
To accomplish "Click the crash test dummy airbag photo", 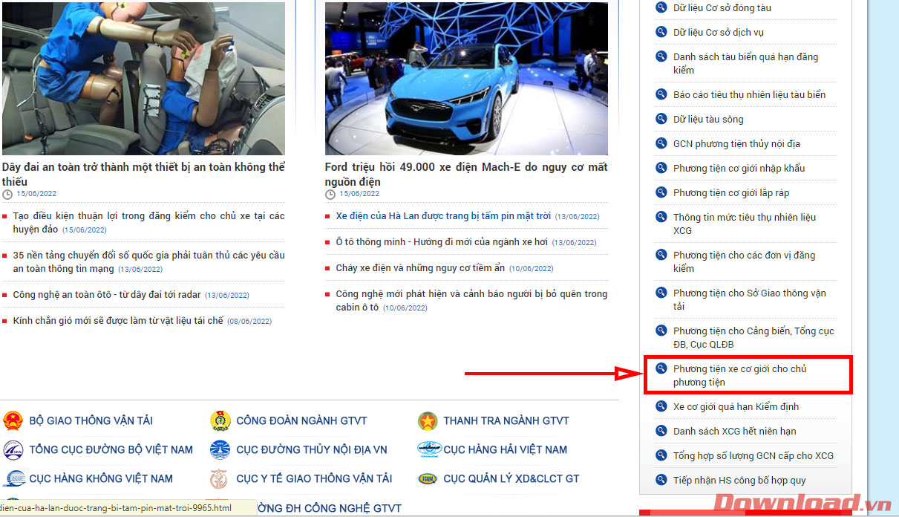I will (x=143, y=78).
